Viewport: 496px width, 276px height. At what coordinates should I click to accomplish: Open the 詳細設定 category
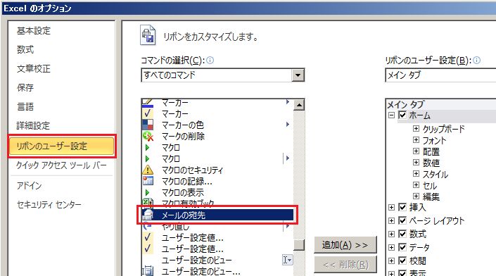click(x=33, y=125)
